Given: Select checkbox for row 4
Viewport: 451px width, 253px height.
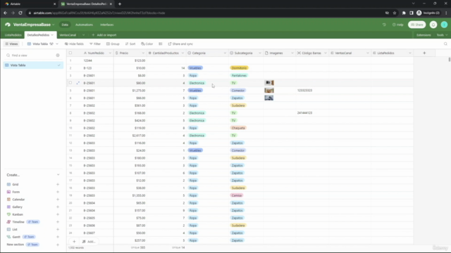Looking at the screenshot, I should point(70,83).
